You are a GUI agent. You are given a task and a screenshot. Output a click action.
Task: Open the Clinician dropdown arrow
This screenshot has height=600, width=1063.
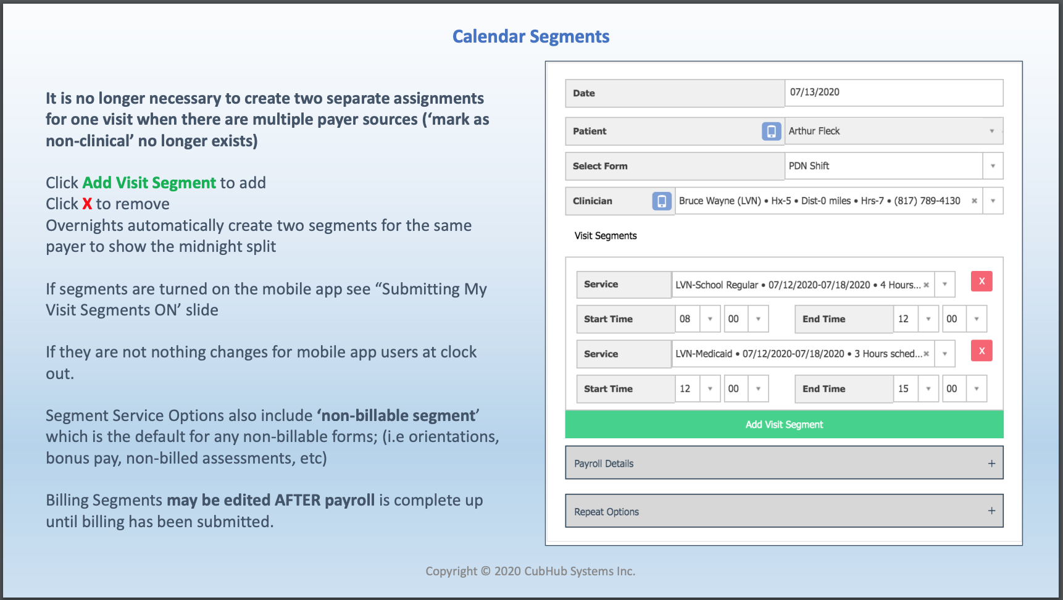click(x=993, y=201)
